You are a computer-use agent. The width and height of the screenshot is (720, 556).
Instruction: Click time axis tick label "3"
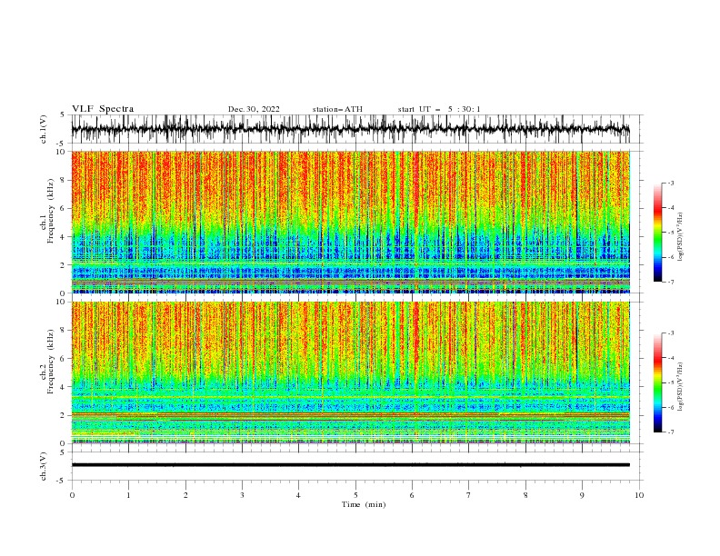tap(242, 495)
